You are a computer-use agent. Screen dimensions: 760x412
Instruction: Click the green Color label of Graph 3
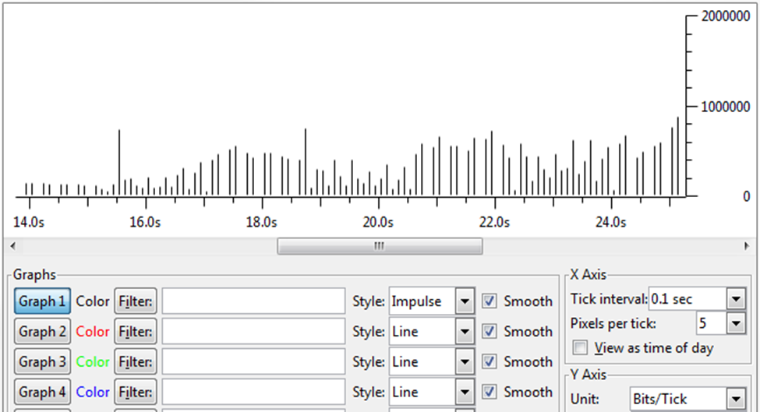click(x=93, y=361)
